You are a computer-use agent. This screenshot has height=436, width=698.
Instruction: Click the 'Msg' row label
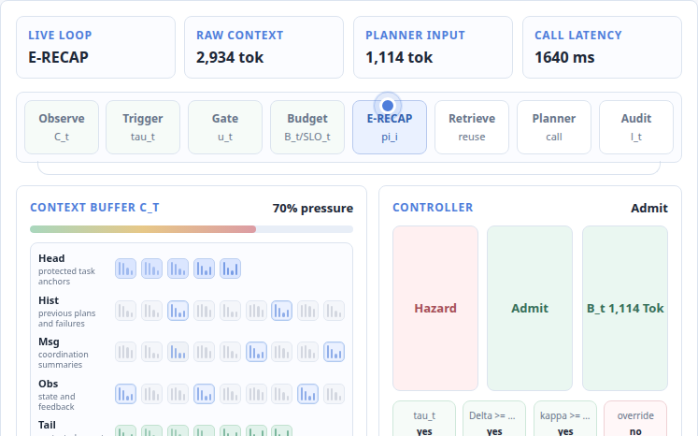[x=49, y=342]
